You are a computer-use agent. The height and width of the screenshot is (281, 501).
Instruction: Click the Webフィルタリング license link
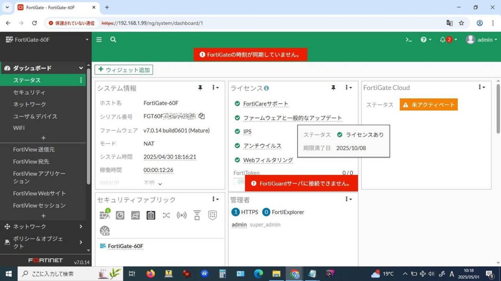tap(268, 160)
